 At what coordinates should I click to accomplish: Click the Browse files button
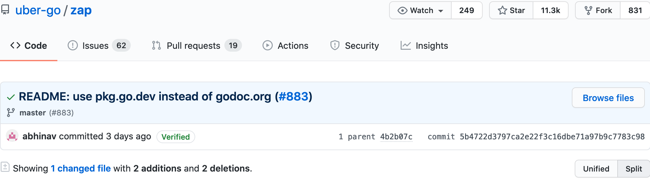[x=608, y=98]
